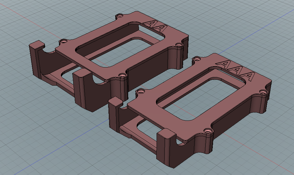Select the rearmost screw hole on the AAA holder
Viewport: 294px width, 175px height.
coord(196,58)
